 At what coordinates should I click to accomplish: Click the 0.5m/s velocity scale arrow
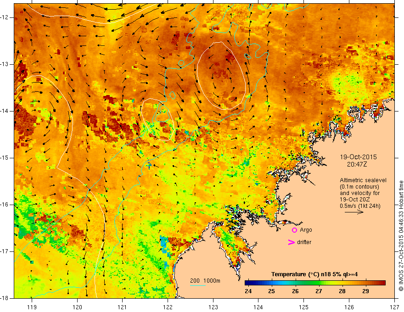pyautogui.click(x=354, y=212)
